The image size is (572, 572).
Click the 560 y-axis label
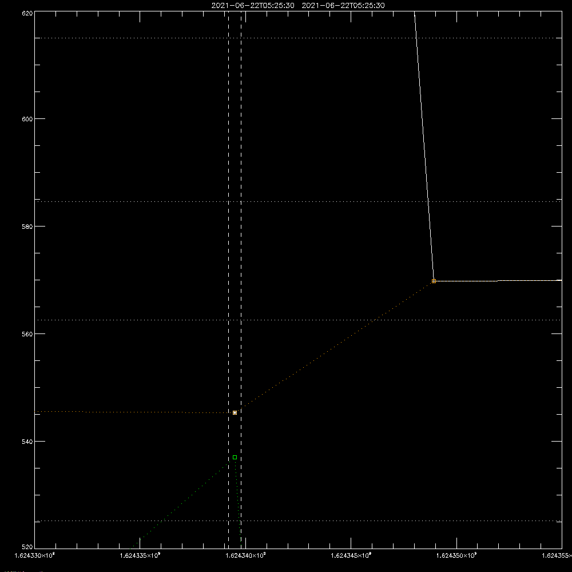tap(27, 334)
